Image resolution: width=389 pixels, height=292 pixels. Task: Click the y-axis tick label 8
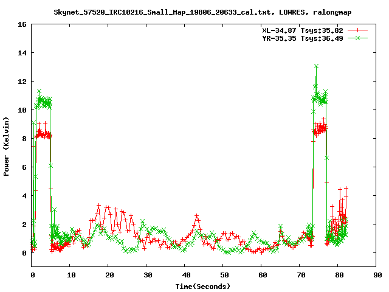pyautogui.click(x=24, y=139)
